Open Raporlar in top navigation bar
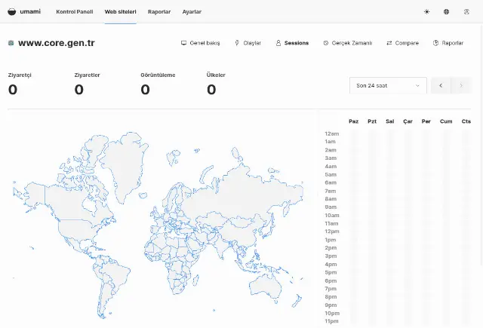The width and height of the screenshot is (483, 328). click(x=159, y=12)
